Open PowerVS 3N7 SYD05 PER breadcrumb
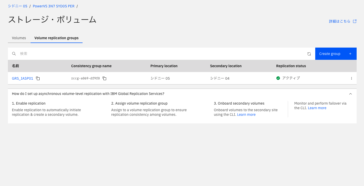The height and width of the screenshot is (186, 364). 54,6
